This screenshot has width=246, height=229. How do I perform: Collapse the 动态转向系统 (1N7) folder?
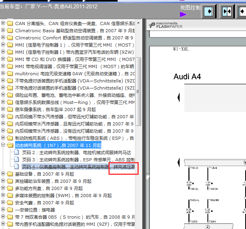click(x=3, y=145)
